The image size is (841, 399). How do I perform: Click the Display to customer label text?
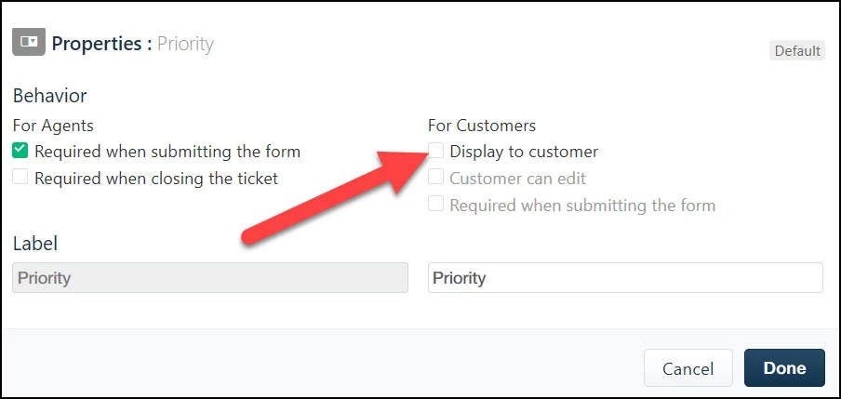click(524, 152)
